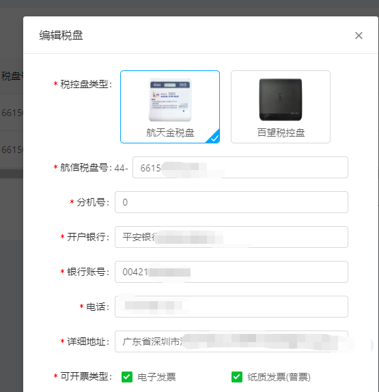Click the blue checkmark badge on selected card
Image resolution: width=379 pixels, height=392 pixels.
coord(214,138)
